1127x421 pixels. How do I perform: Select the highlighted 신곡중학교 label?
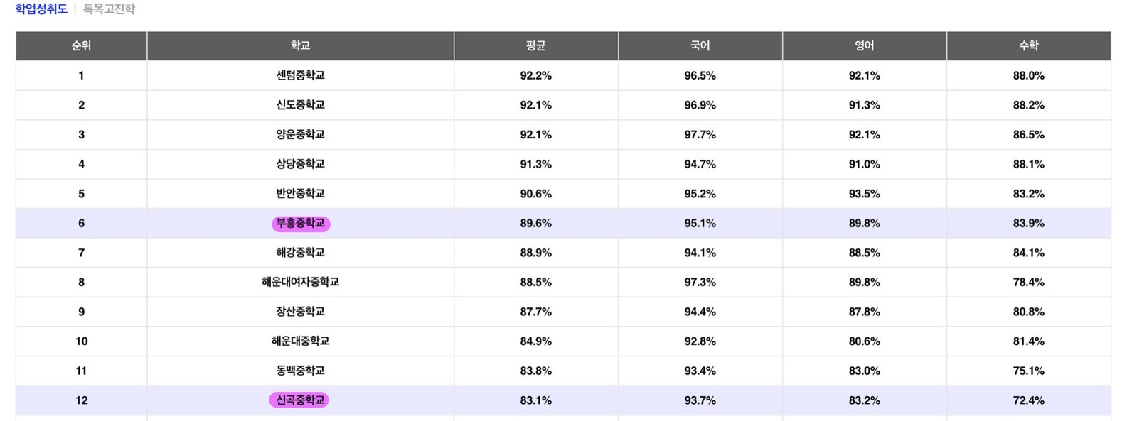[299, 400]
